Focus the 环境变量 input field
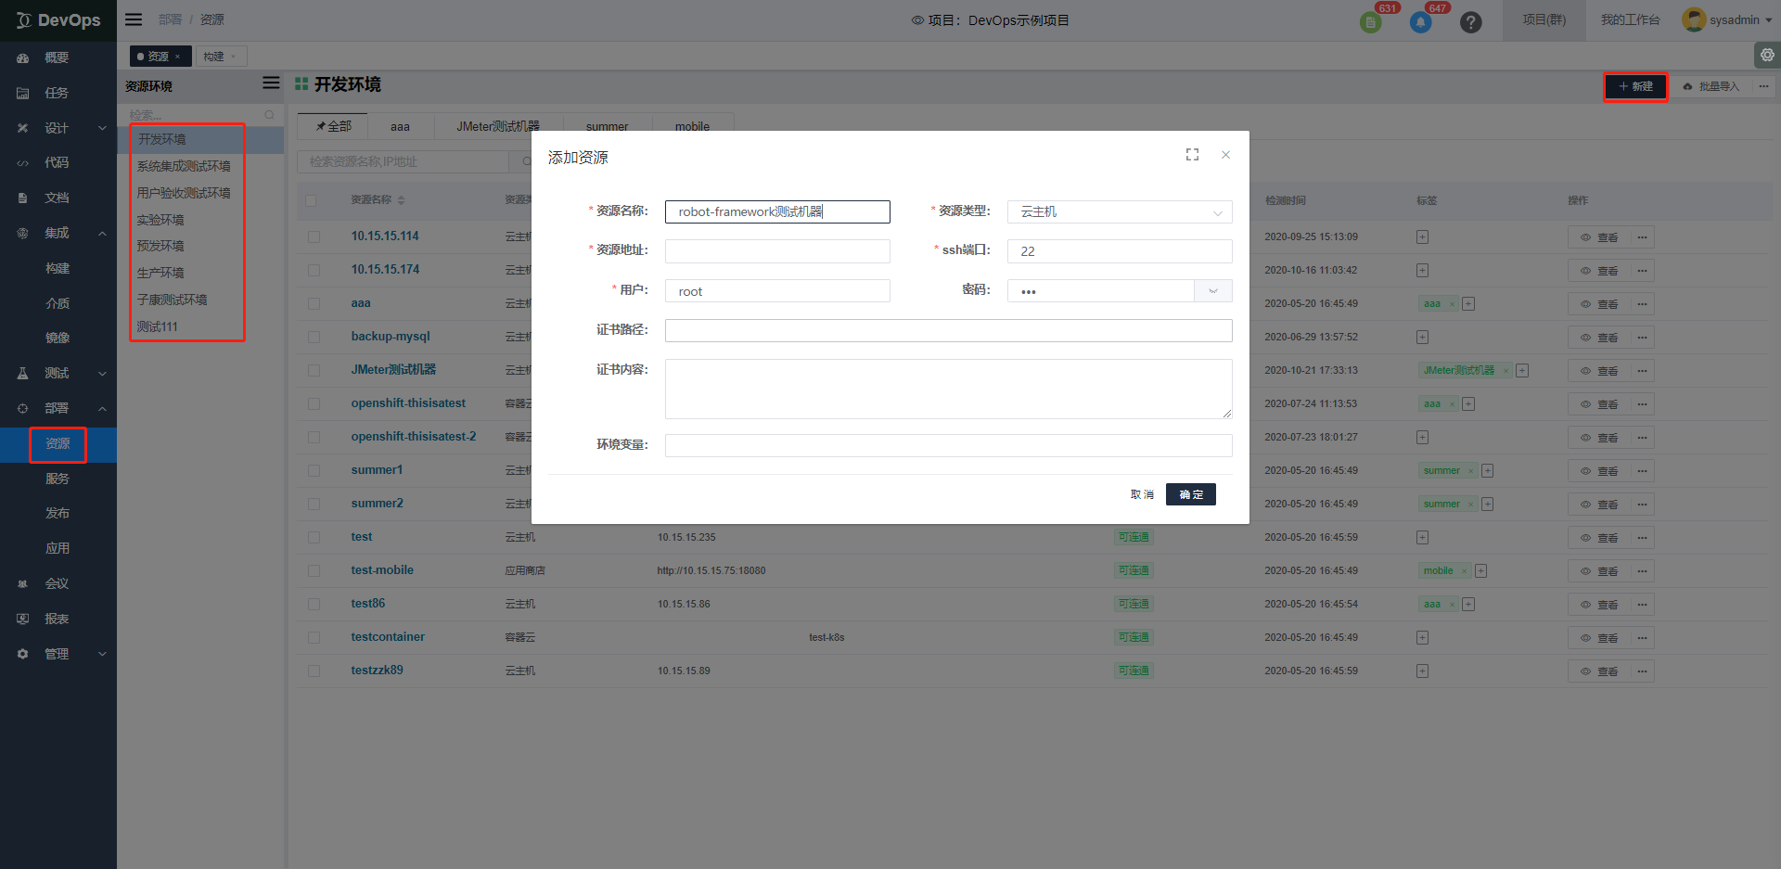 pyautogui.click(x=948, y=445)
